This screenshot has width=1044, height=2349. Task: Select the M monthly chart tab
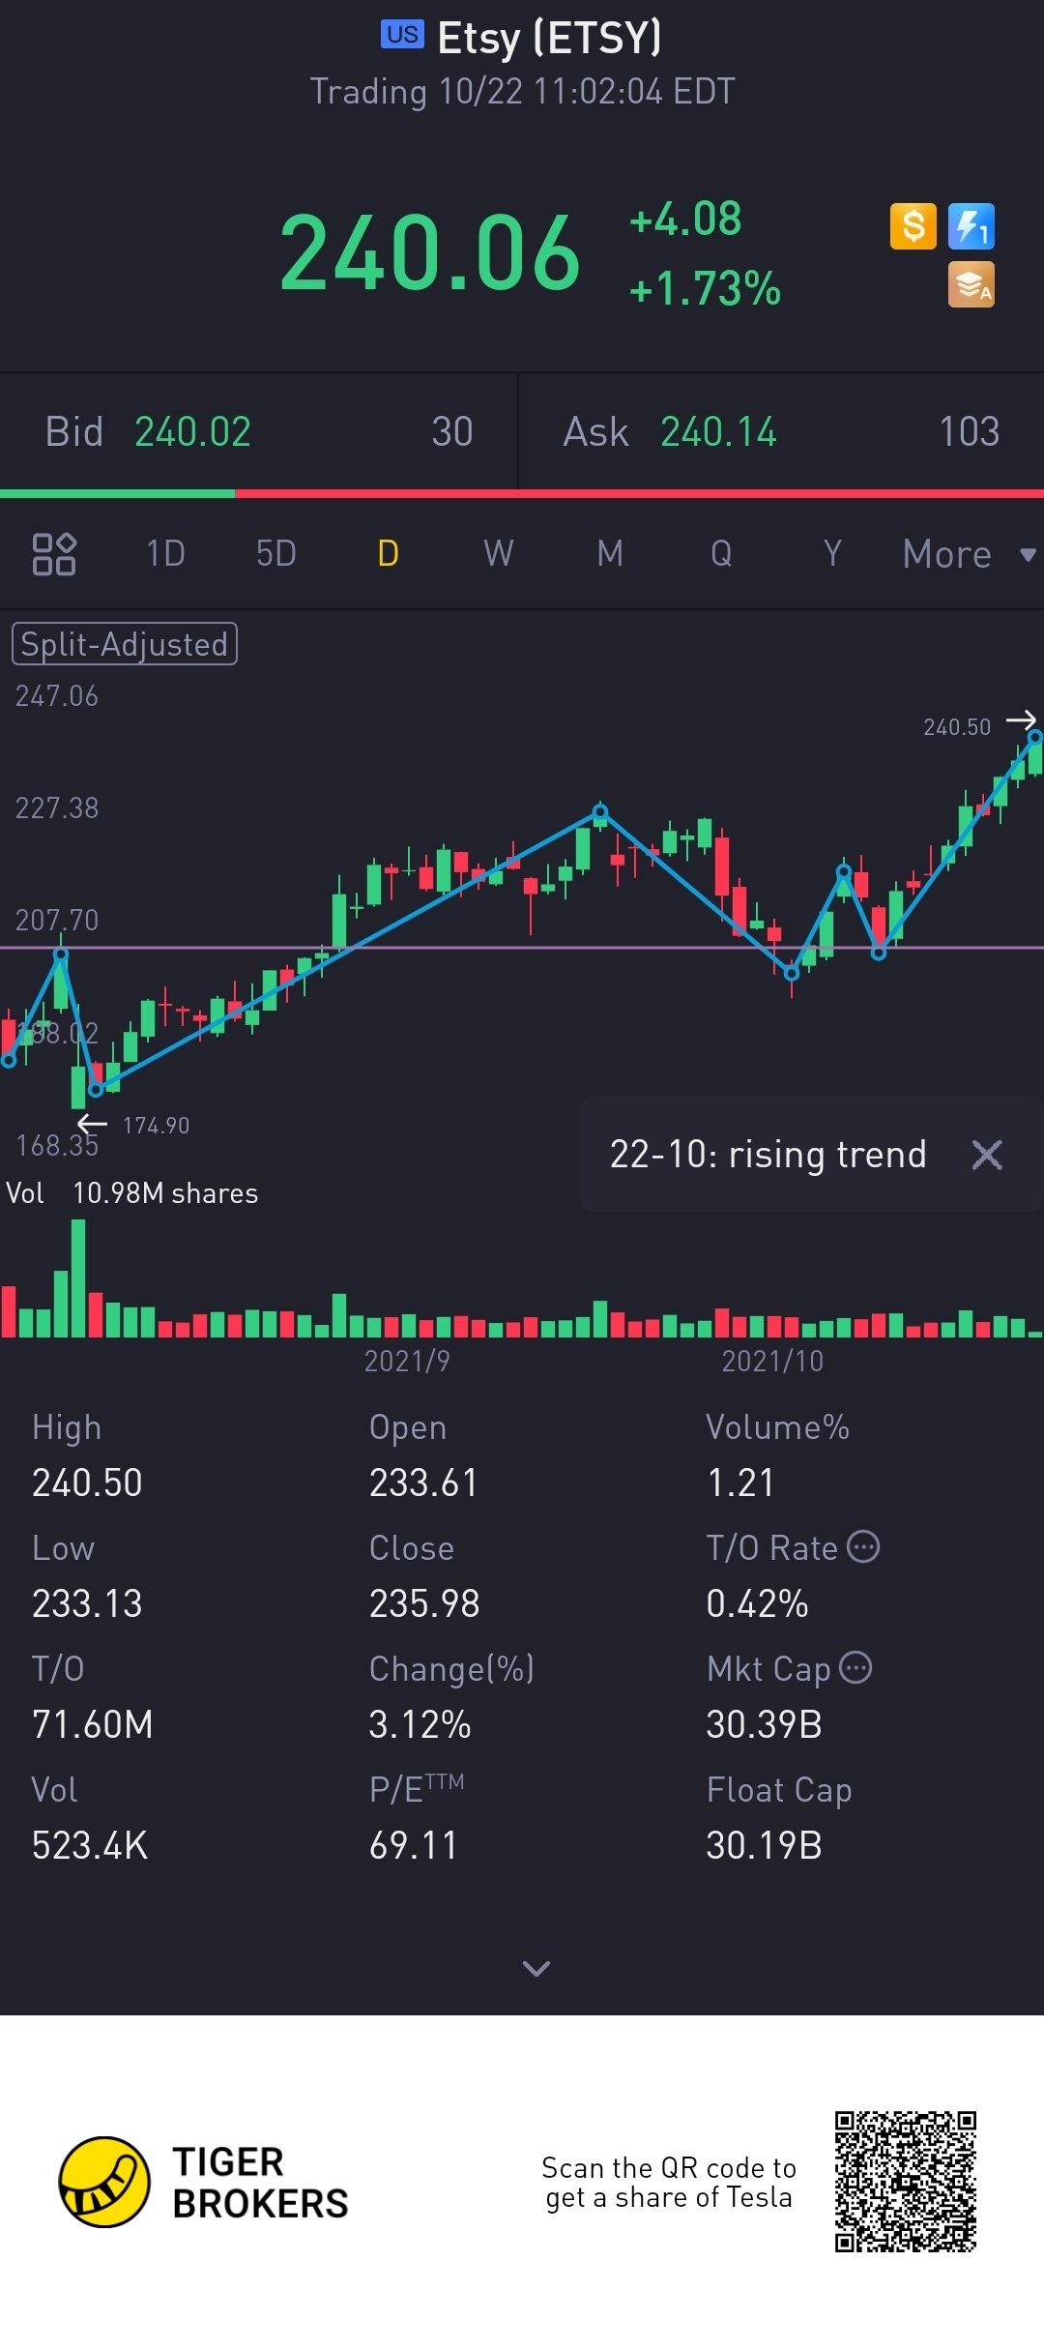(x=610, y=554)
